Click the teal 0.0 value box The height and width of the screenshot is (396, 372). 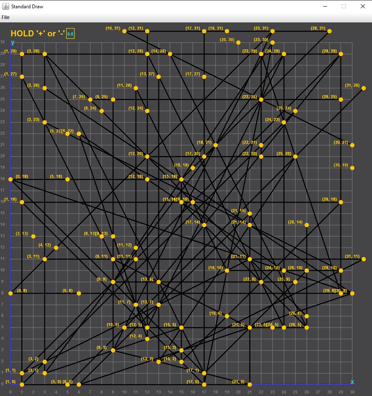[71, 34]
